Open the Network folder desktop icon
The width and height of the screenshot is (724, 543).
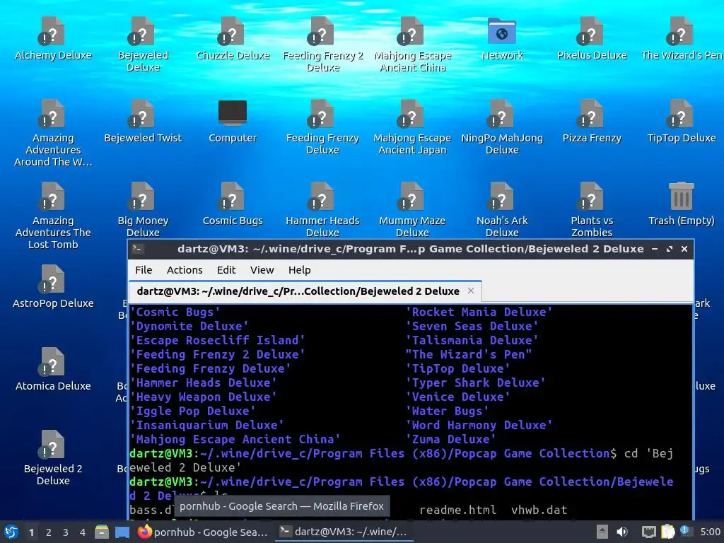pos(502,40)
